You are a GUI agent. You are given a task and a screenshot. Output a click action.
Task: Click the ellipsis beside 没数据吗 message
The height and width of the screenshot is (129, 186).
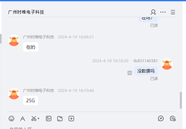pos(130,73)
